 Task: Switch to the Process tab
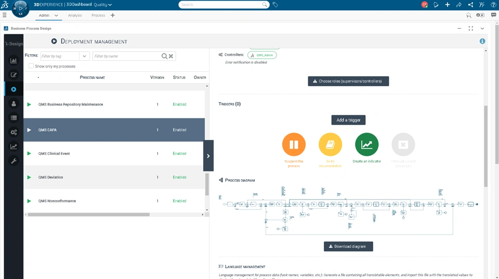[98, 15]
